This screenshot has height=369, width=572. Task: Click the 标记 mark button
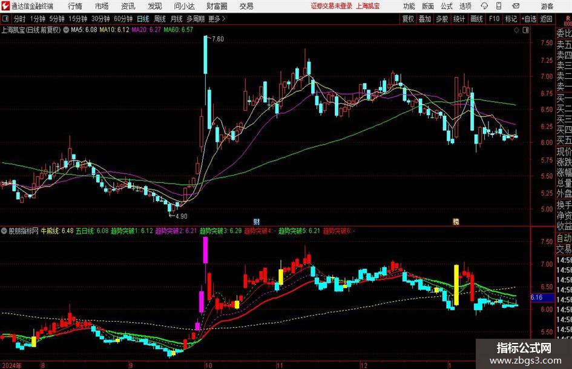click(x=511, y=19)
